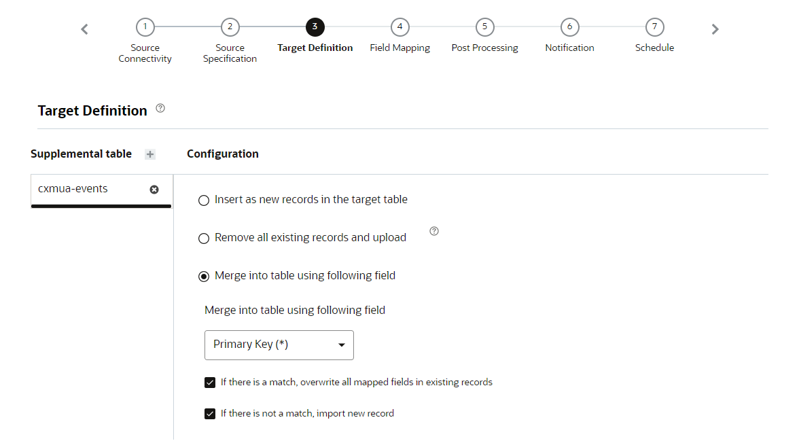The width and height of the screenshot is (799, 441).
Task: Select Insert as new records radio button
Action: tap(204, 200)
